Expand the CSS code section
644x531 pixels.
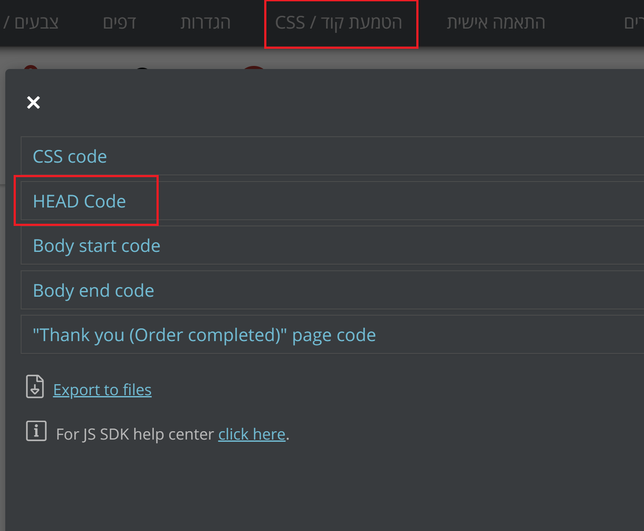coord(70,156)
